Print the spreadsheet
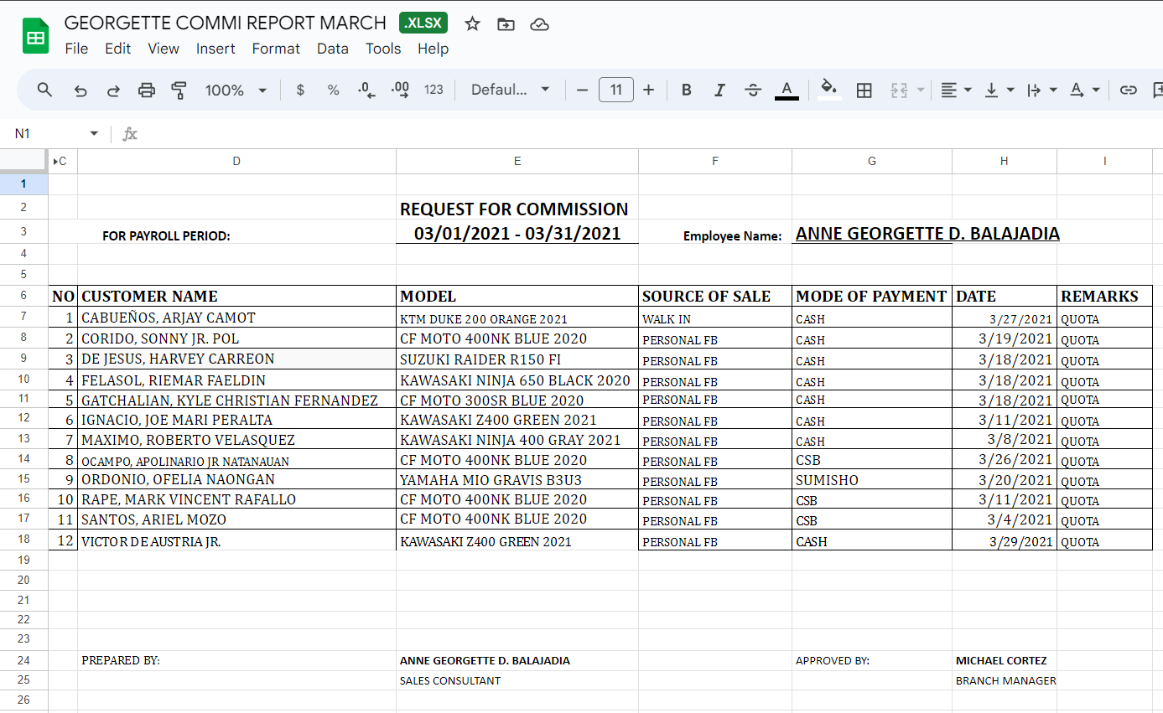 pos(147,90)
